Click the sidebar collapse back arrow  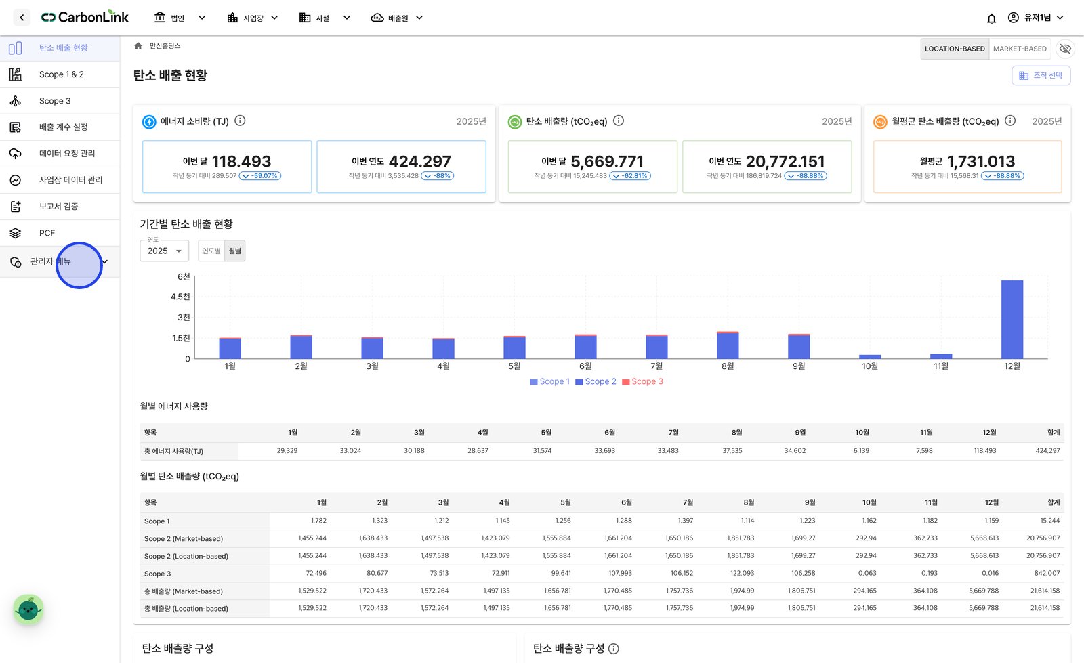tap(22, 18)
